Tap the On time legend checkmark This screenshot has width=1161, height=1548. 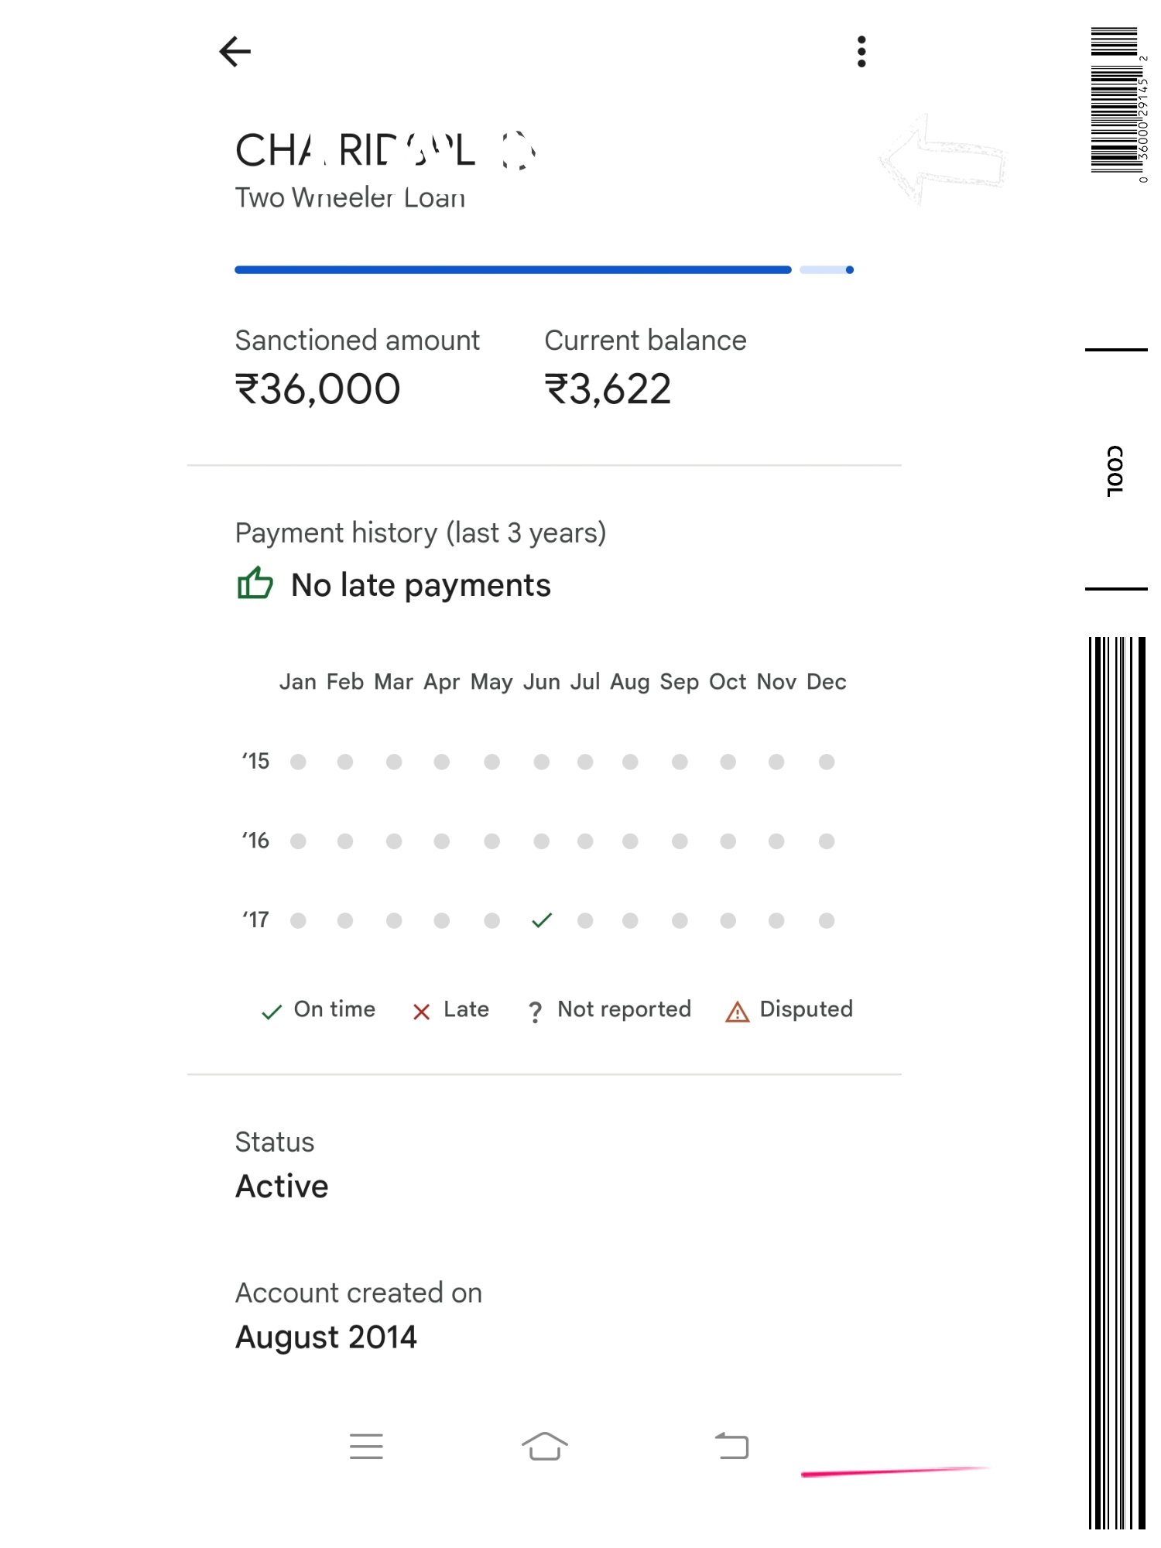[272, 1012]
